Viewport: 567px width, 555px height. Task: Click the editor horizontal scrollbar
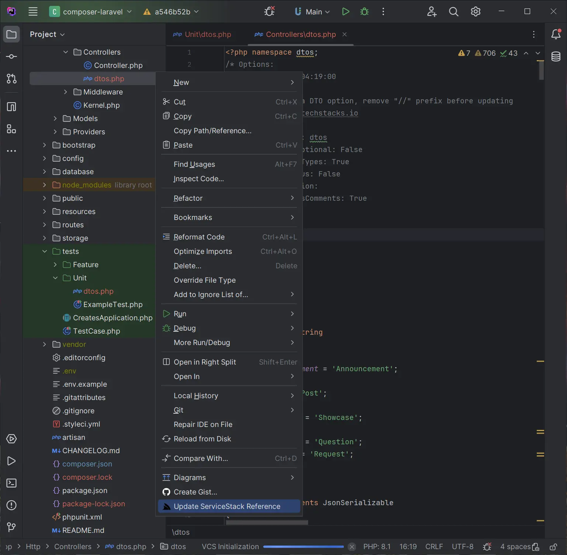click(x=267, y=523)
